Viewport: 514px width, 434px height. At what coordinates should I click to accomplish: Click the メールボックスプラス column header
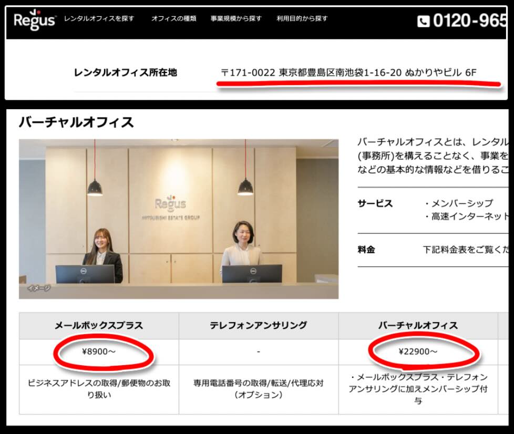click(x=99, y=326)
